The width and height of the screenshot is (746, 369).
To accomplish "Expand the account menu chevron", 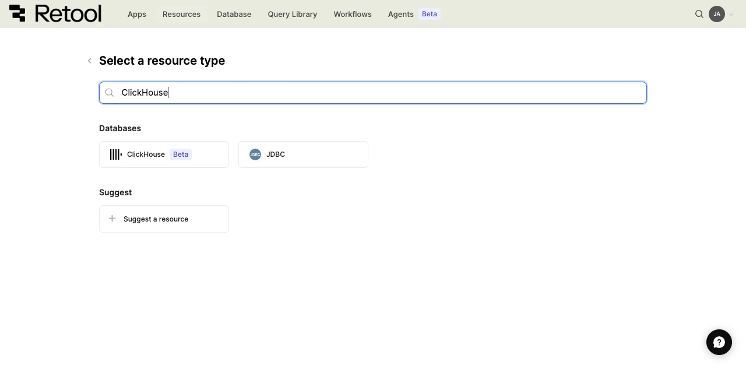I will [x=731, y=15].
